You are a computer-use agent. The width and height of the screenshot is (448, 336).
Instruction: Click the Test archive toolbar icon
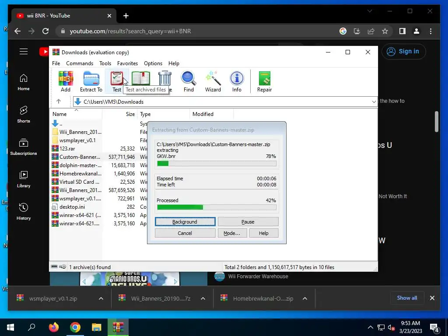pos(116,81)
